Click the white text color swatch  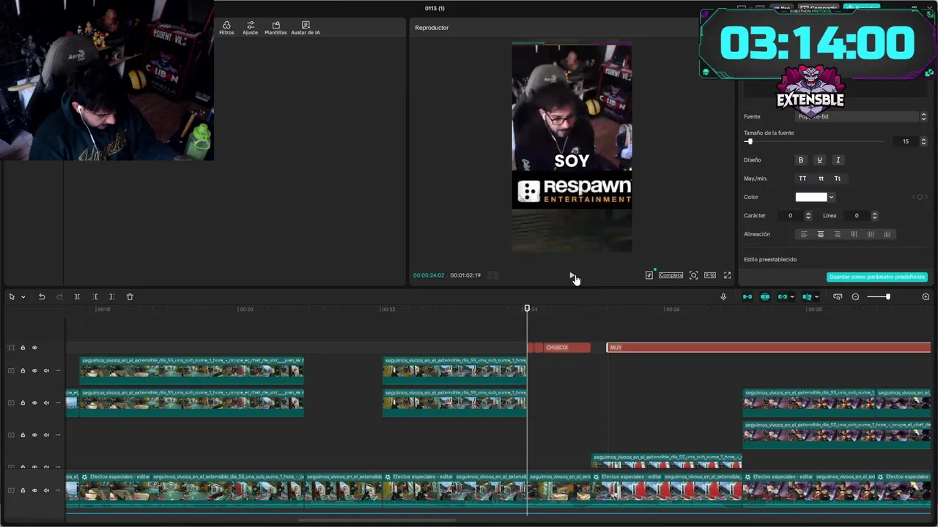pos(811,197)
